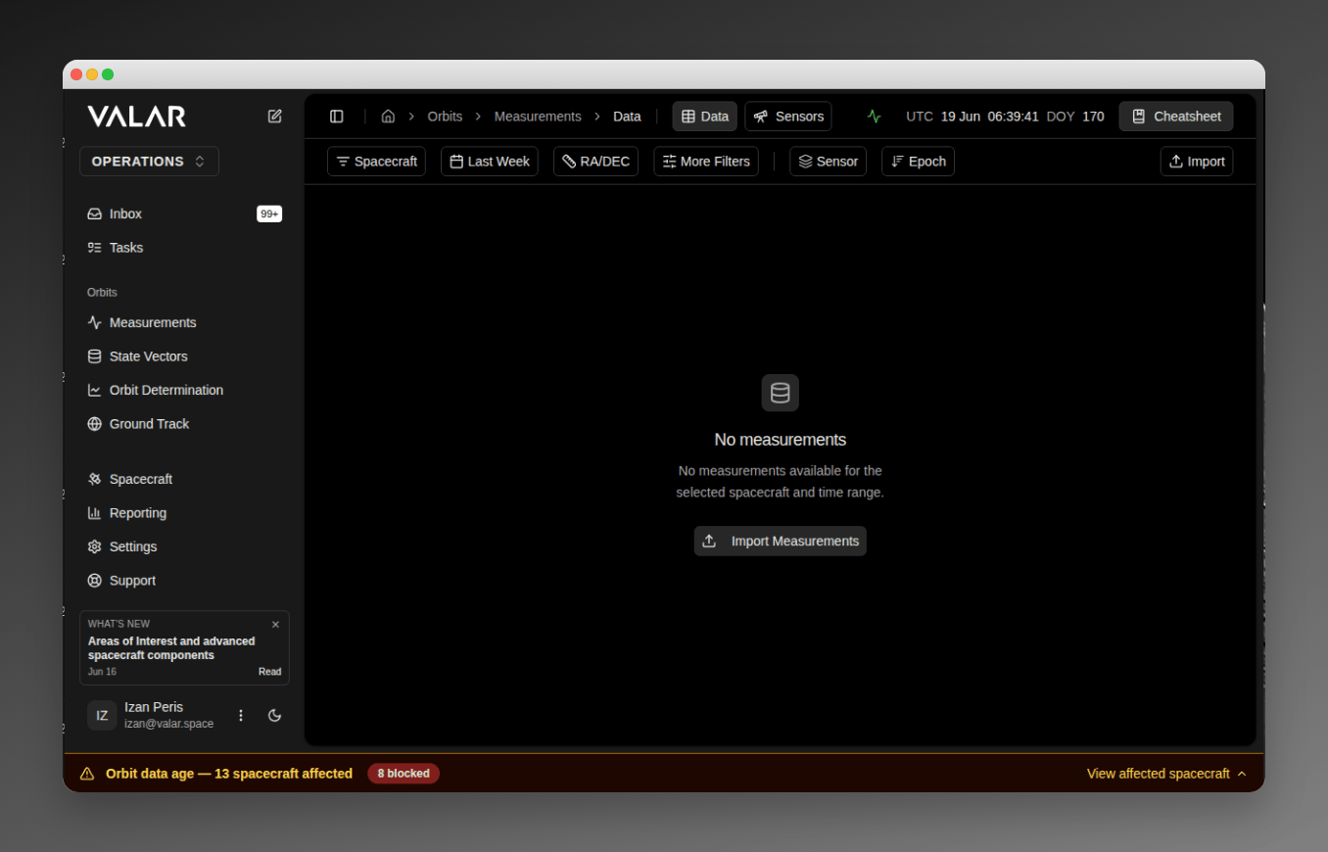1328x852 pixels.
Task: Switch to the Sensors tab
Action: click(x=788, y=117)
